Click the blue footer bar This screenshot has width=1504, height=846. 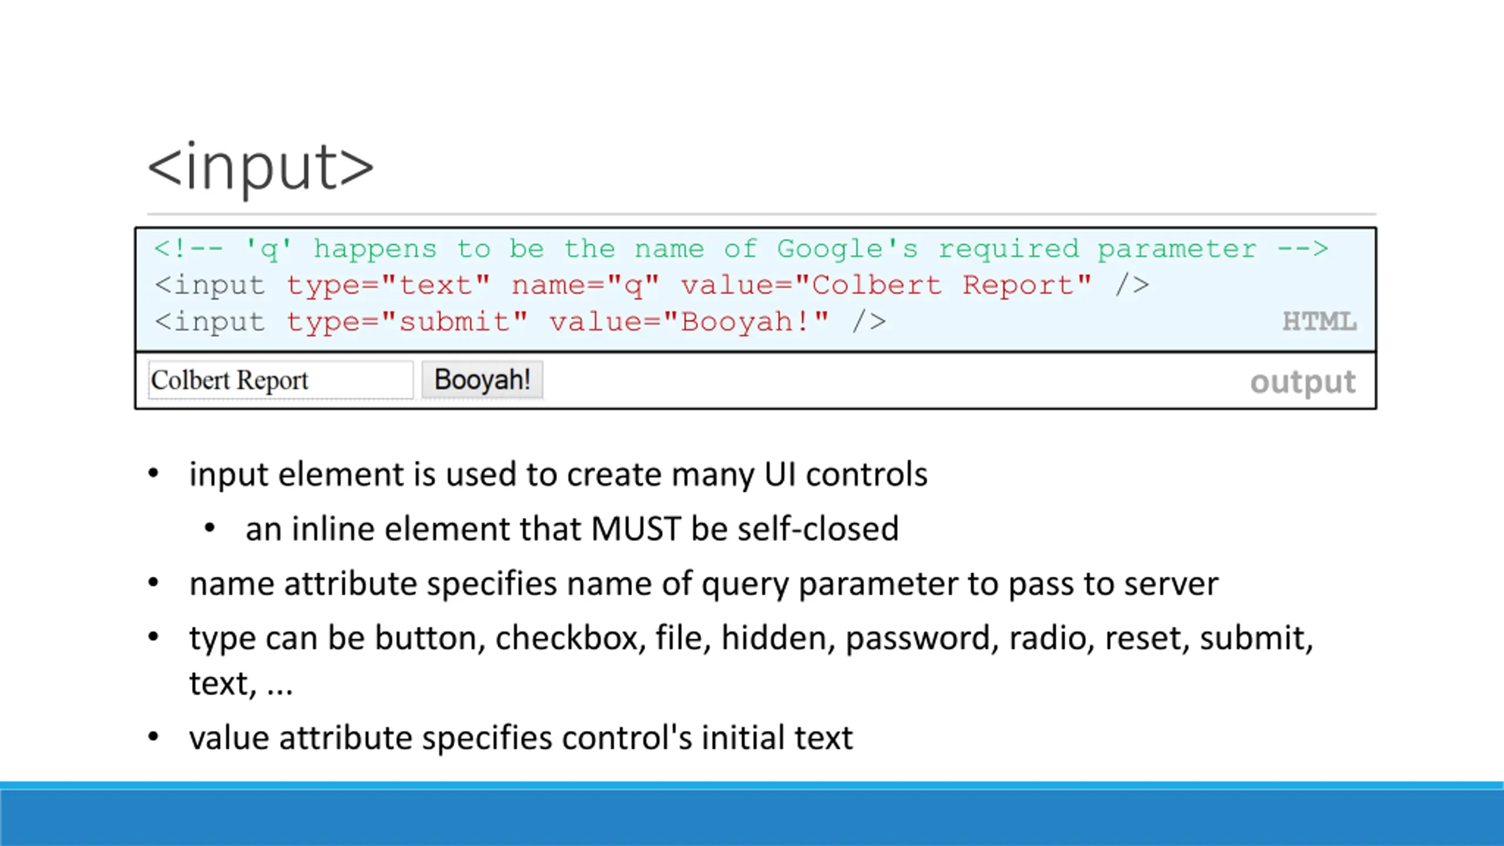(752, 814)
